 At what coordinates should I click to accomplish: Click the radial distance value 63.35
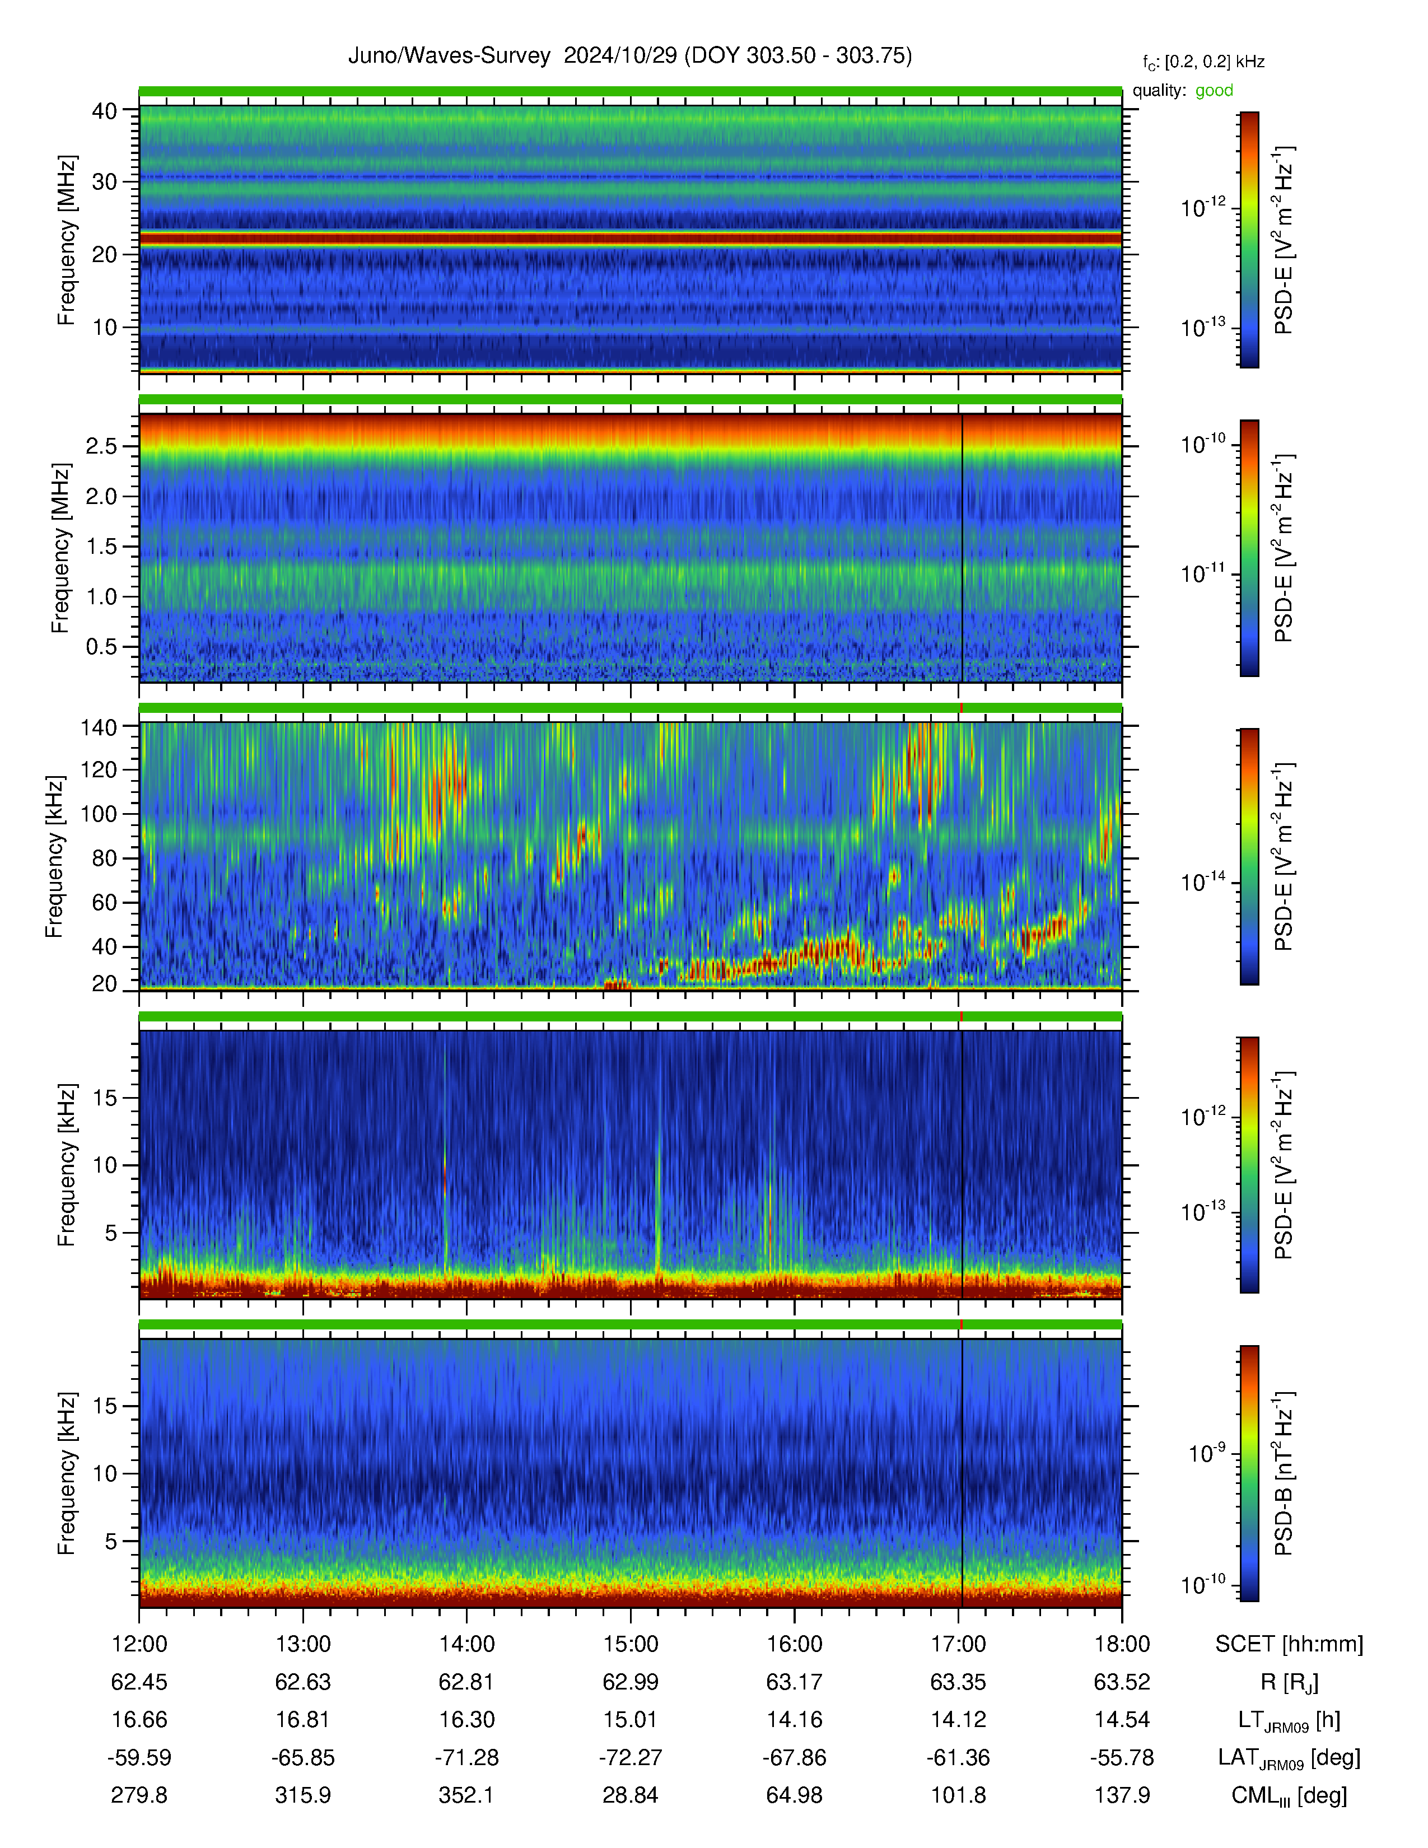[958, 1682]
